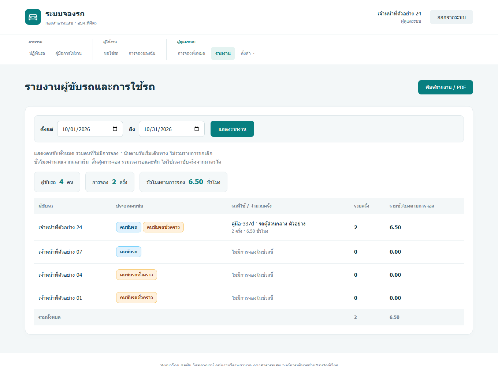Select driver row เจ้าหน้าที่ตัวอย่าง 01

pyautogui.click(x=249, y=298)
